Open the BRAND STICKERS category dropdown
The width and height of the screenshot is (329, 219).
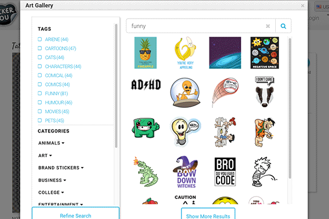pyautogui.click(x=60, y=168)
